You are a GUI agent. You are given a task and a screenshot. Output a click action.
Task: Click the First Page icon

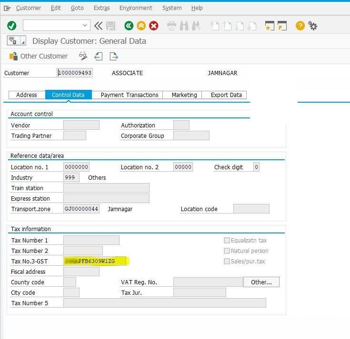point(215,26)
